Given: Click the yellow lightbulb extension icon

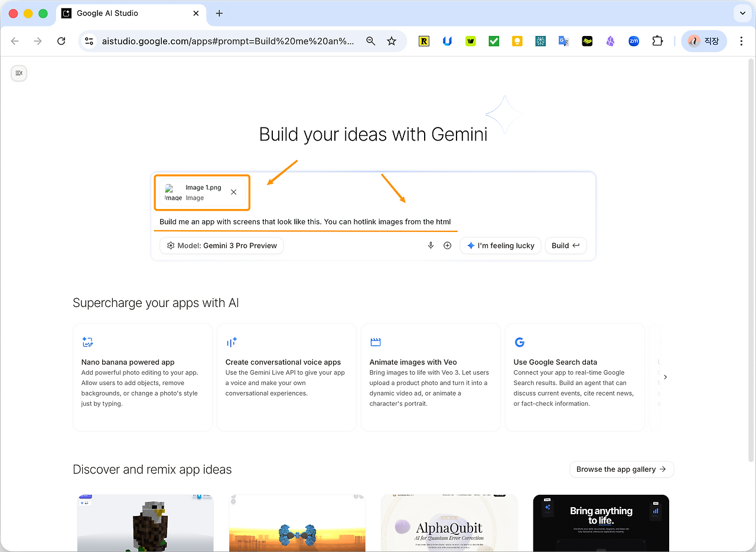Looking at the screenshot, I should [x=517, y=41].
